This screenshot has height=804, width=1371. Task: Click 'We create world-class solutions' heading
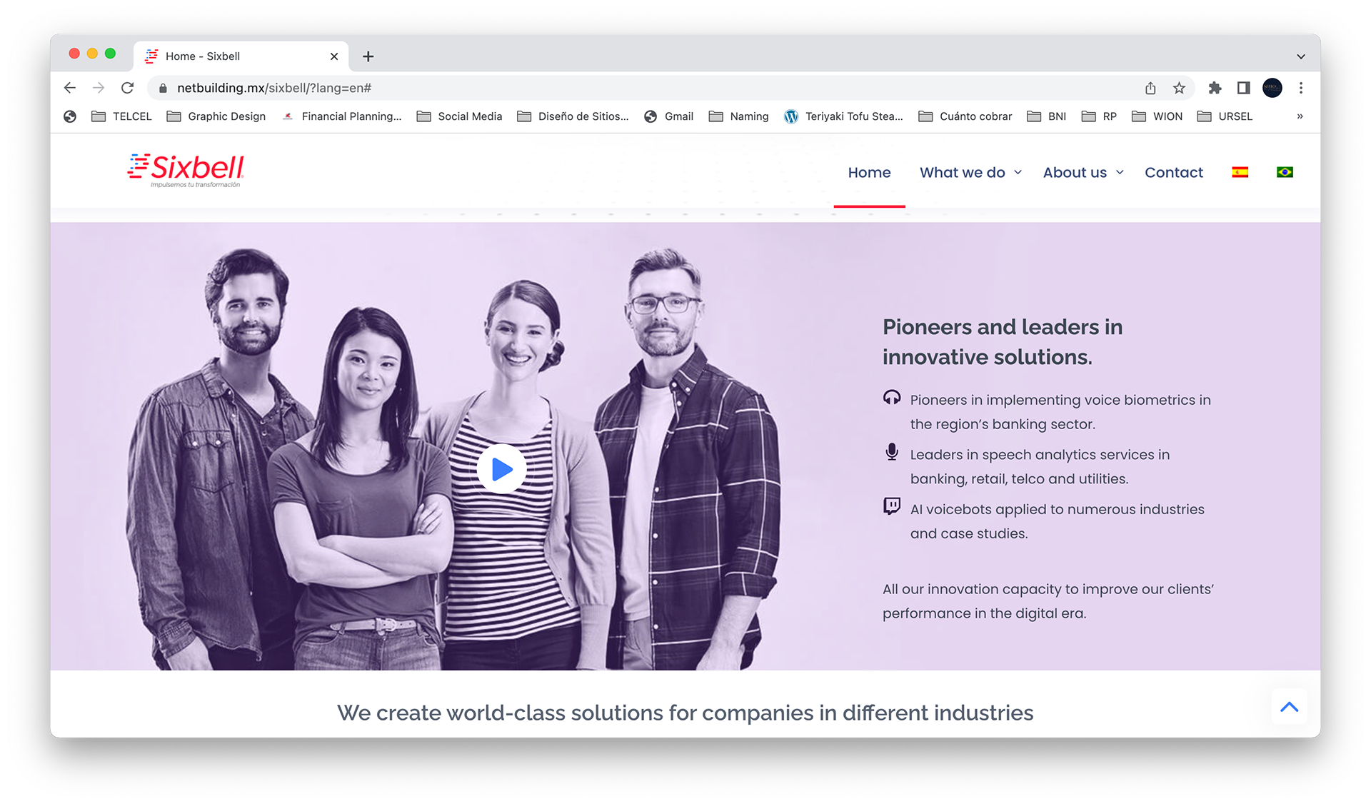coord(685,713)
